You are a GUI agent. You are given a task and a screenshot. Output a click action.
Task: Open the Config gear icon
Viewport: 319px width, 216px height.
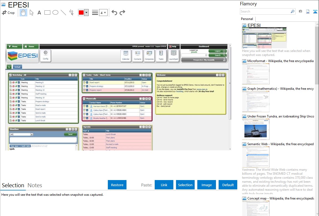pos(46,55)
